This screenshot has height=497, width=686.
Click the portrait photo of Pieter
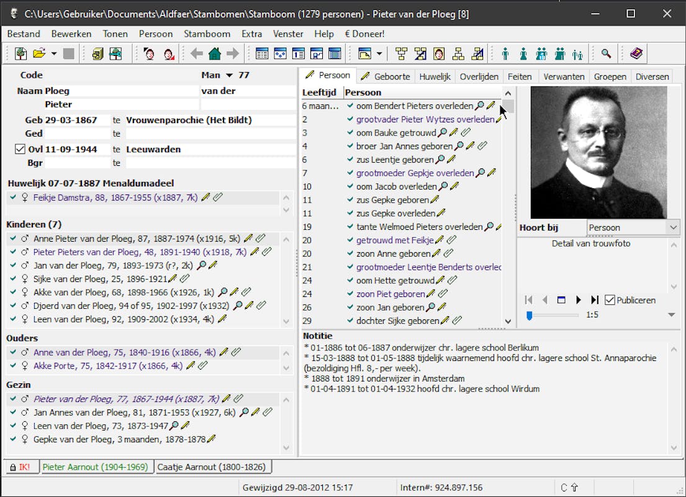598,152
